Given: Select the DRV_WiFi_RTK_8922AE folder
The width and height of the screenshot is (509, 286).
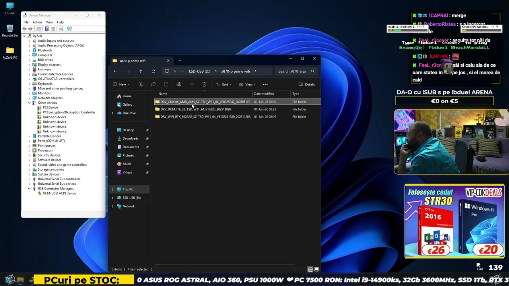Looking at the screenshot, I should tap(237, 117).
